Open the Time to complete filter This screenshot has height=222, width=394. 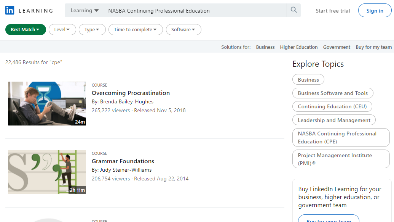[136, 29]
